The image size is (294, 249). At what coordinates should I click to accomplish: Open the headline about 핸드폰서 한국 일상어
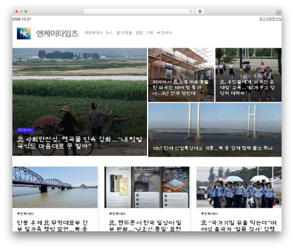coord(145,225)
